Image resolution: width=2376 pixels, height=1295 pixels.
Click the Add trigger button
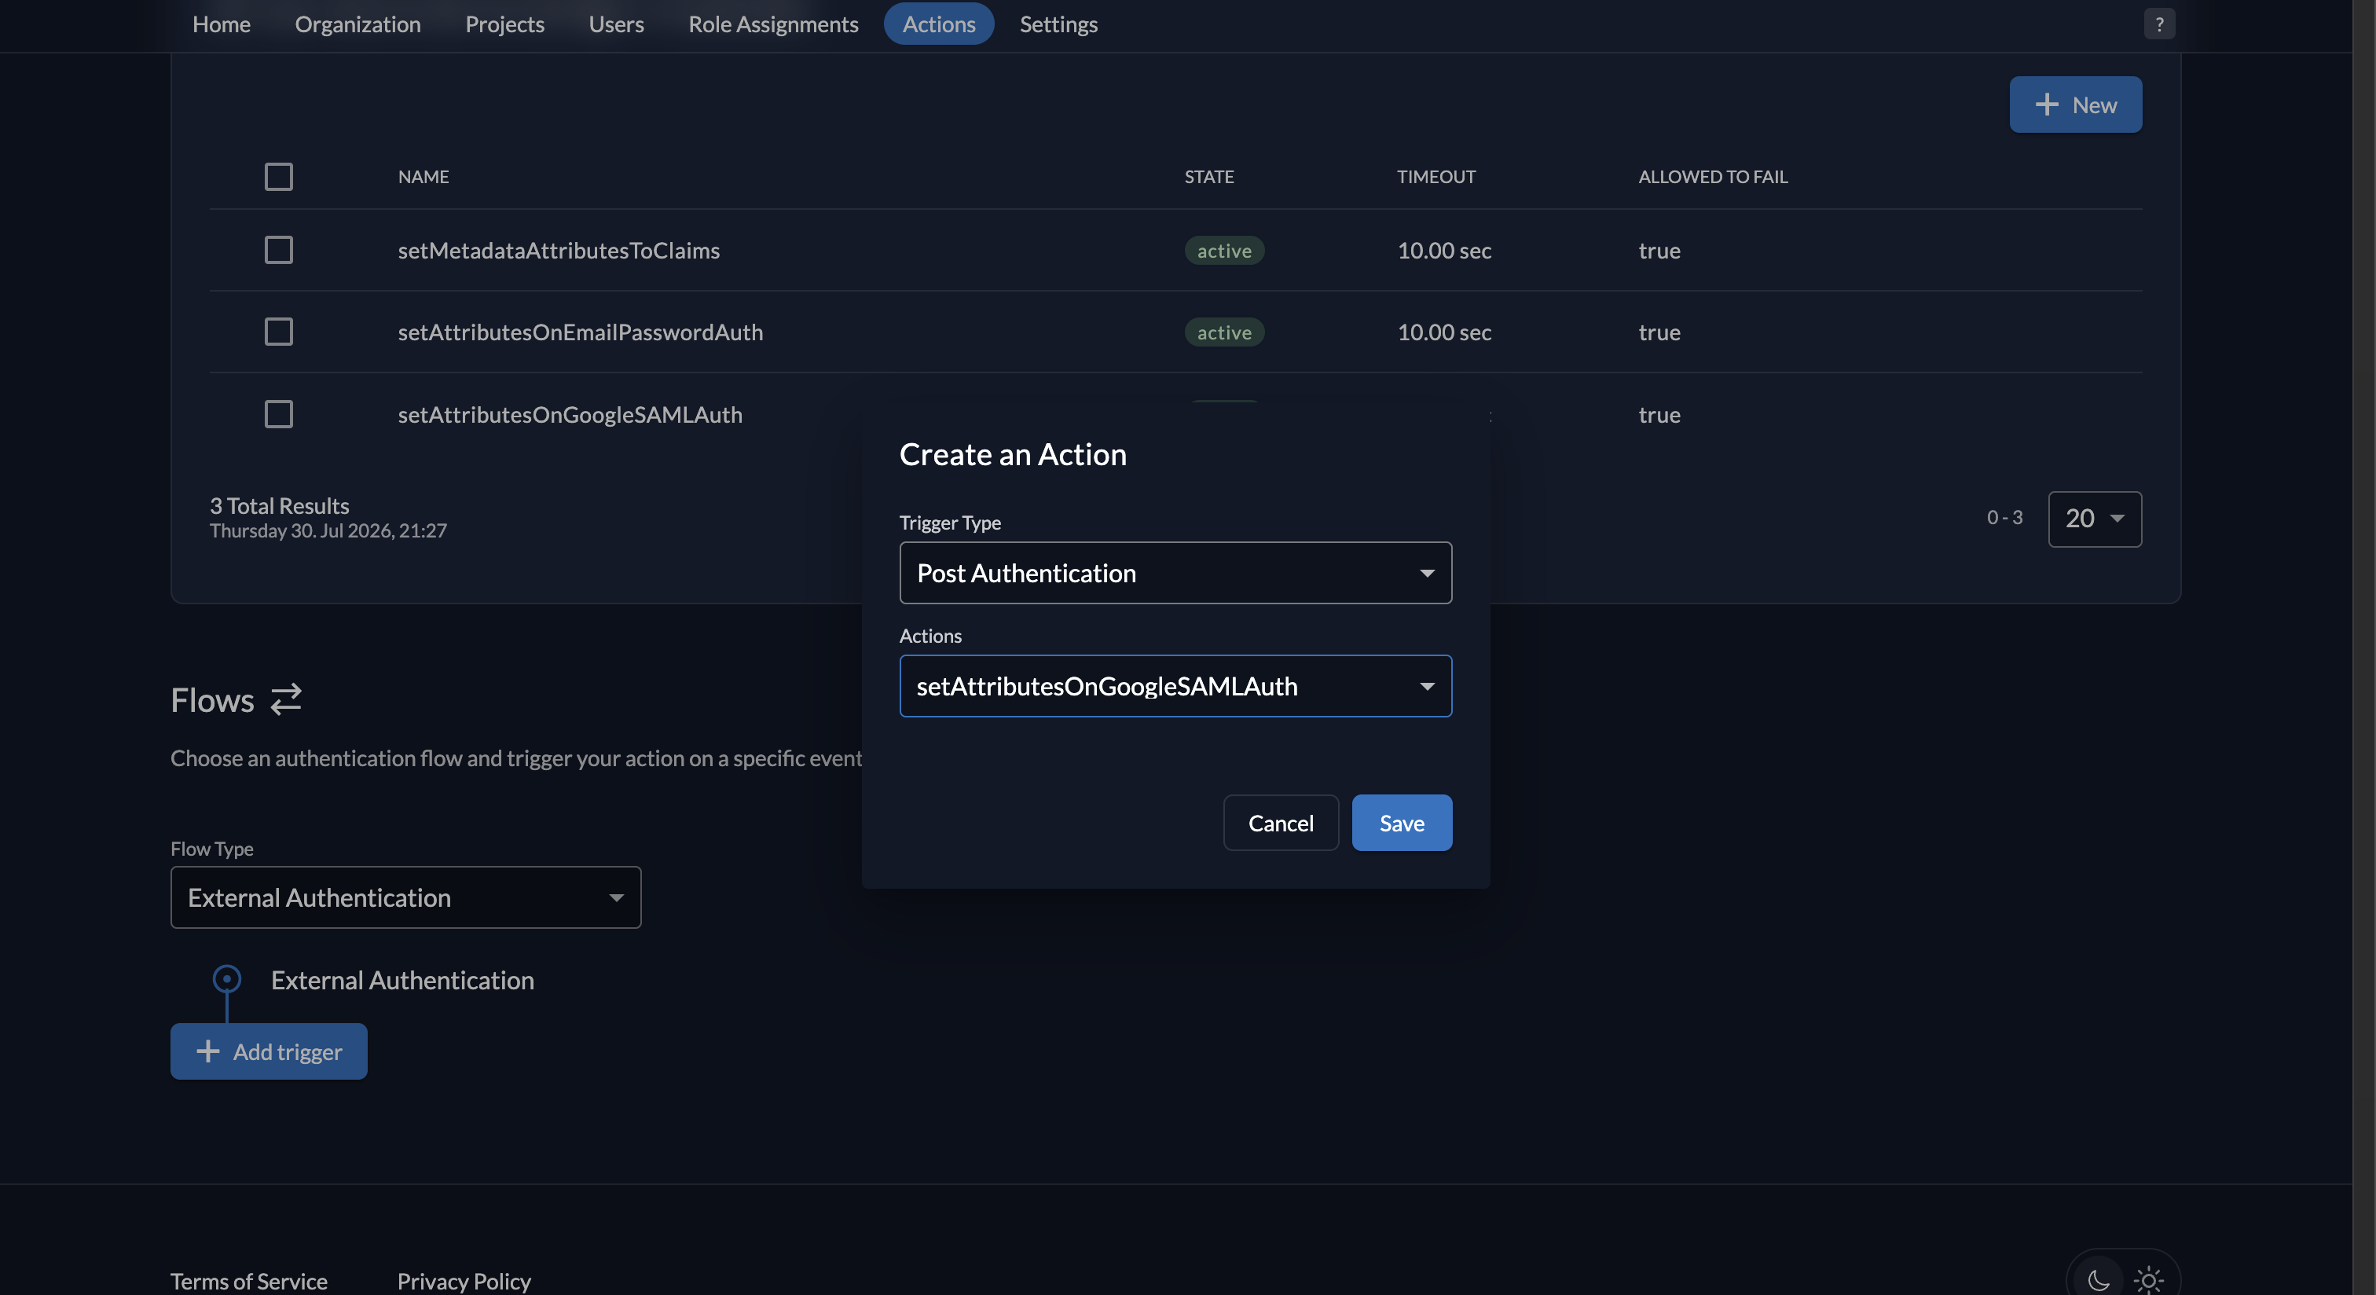point(269,1051)
